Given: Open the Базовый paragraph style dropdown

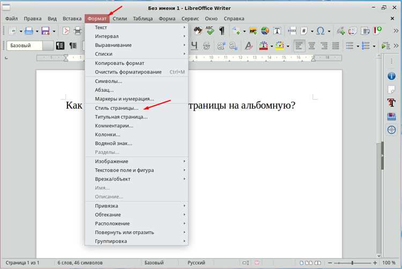Looking at the screenshot, I should (x=48, y=45).
